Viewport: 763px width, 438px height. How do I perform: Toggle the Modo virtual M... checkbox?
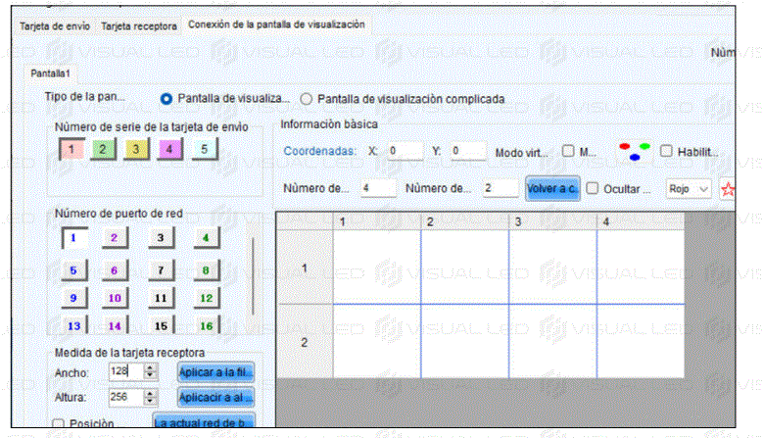point(568,151)
